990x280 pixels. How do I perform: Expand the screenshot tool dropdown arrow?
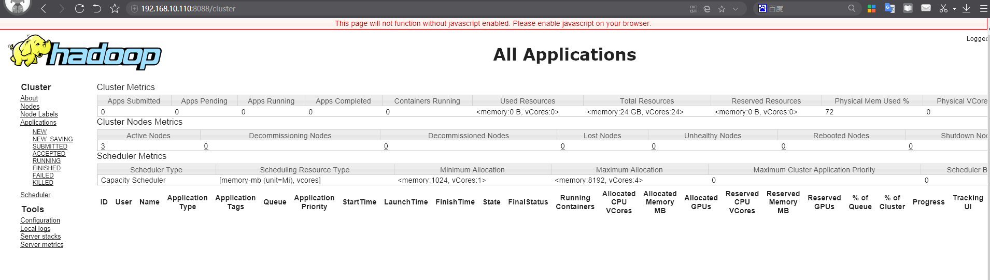954,9
